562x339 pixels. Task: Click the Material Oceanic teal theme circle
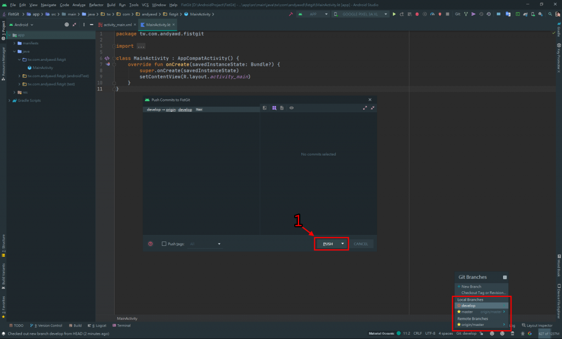pos(398,334)
